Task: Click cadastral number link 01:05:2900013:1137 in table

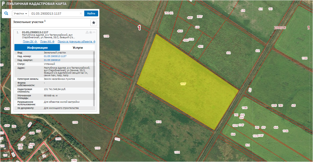Action: [x=55, y=56]
